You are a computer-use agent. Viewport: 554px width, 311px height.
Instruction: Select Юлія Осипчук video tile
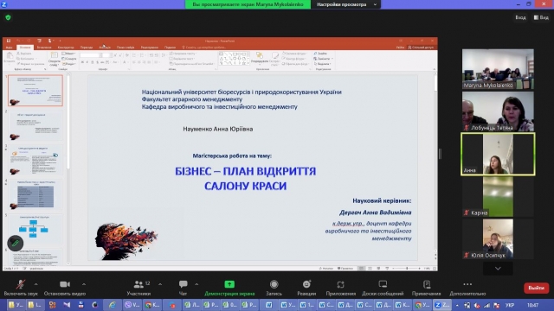tap(498, 239)
